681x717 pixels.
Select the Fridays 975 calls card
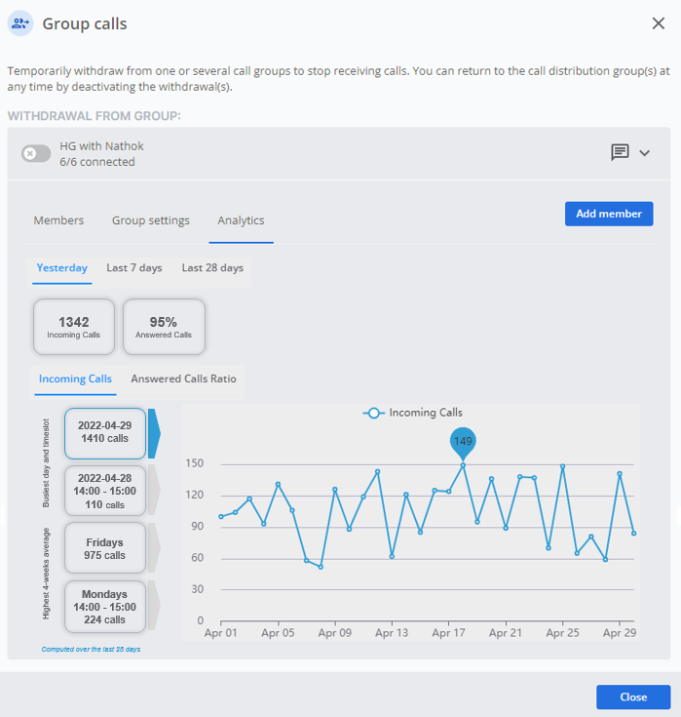(105, 548)
